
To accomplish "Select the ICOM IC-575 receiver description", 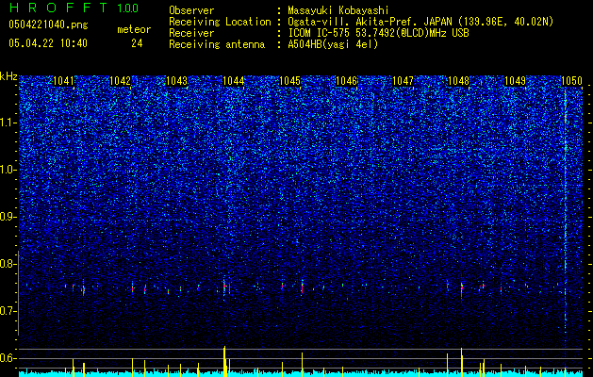I will coord(378,33).
